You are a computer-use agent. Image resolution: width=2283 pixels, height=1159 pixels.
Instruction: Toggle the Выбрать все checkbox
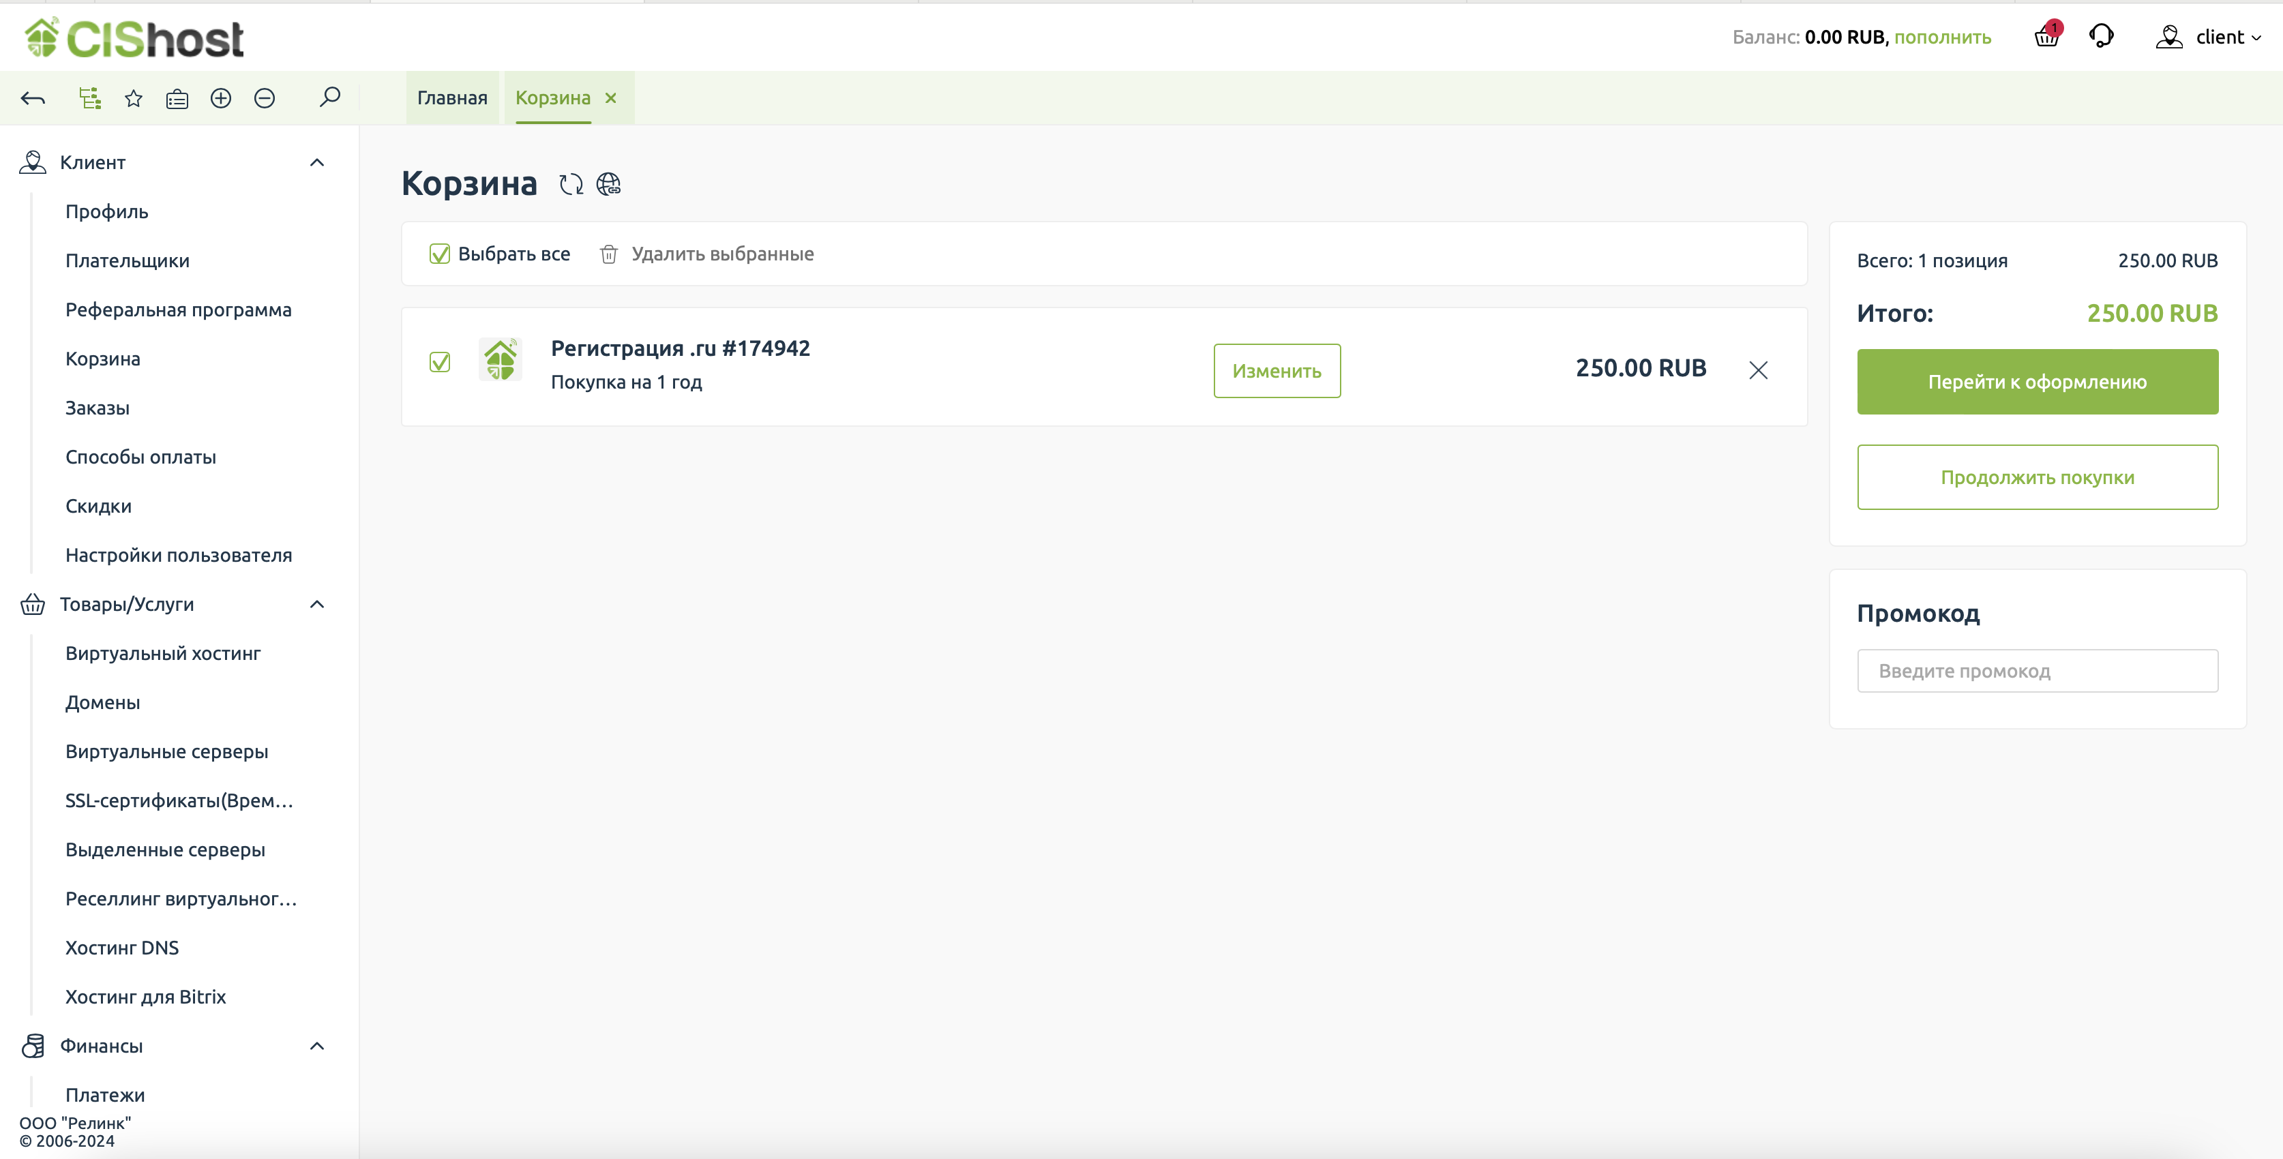pyautogui.click(x=440, y=254)
